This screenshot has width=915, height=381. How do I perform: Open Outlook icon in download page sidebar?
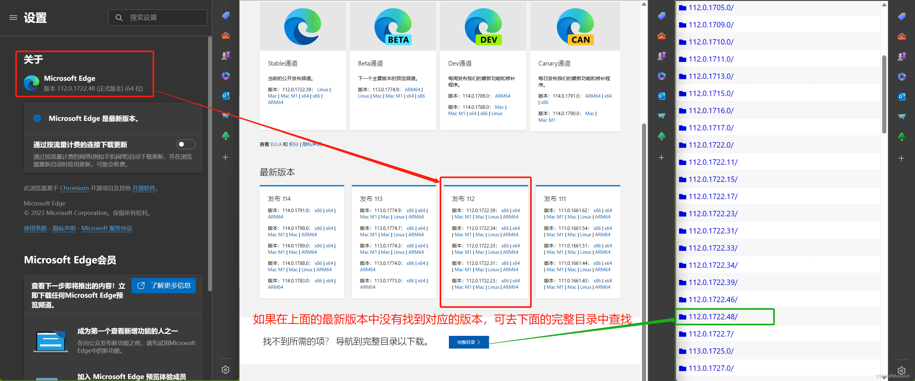[661, 96]
